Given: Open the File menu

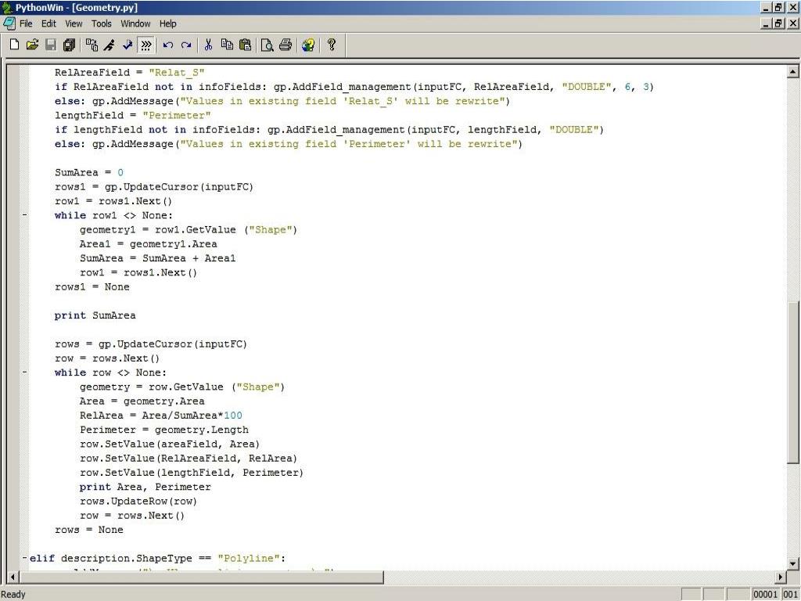Looking at the screenshot, I should click(26, 23).
